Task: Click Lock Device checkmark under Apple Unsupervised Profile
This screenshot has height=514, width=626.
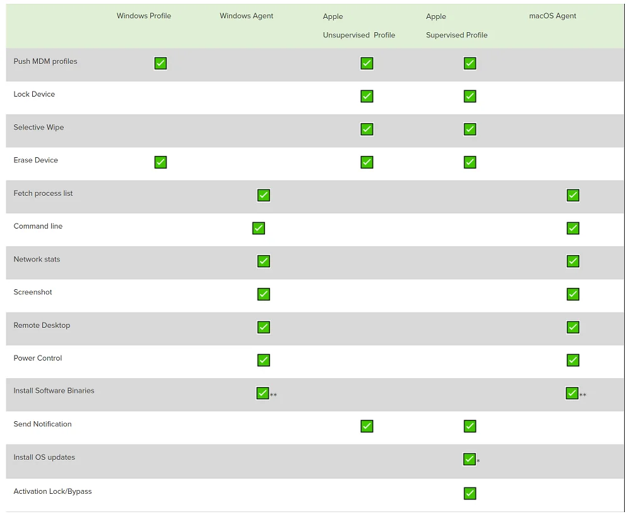Action: [x=367, y=96]
